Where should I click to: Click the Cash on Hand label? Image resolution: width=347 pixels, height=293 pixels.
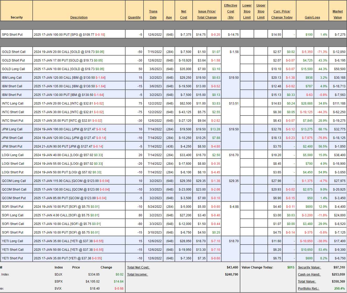[309, 274]
